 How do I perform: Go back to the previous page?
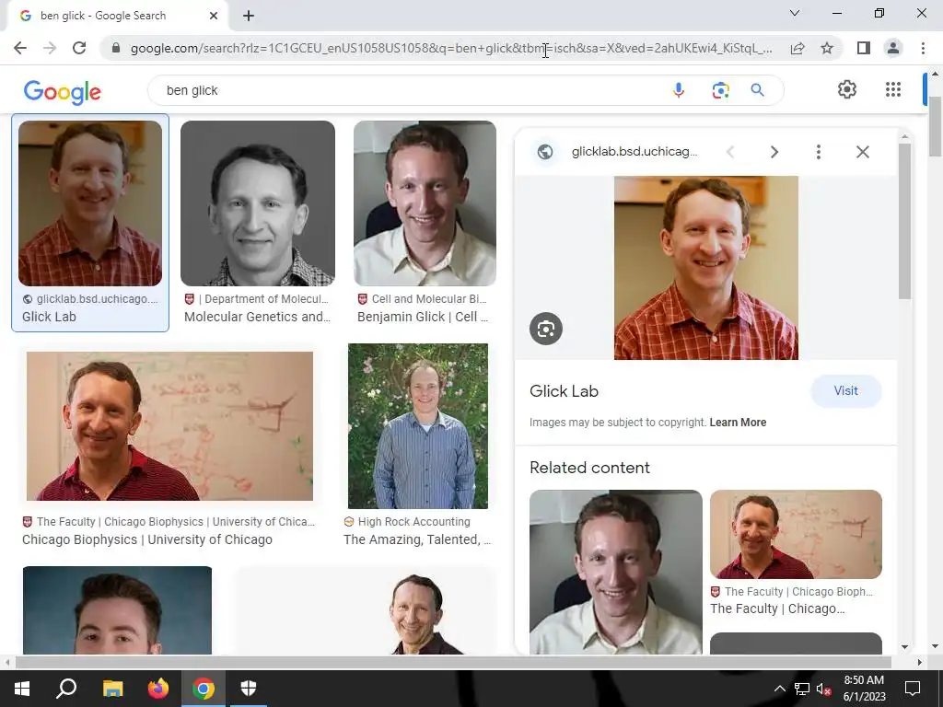(x=20, y=48)
